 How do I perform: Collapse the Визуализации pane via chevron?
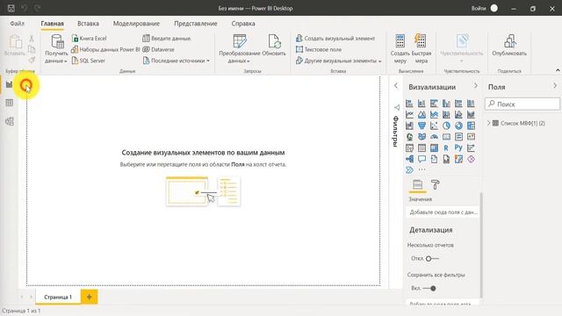coord(476,86)
